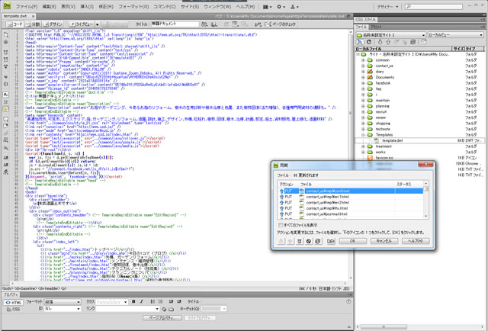Switch to Code view button

(15, 24)
